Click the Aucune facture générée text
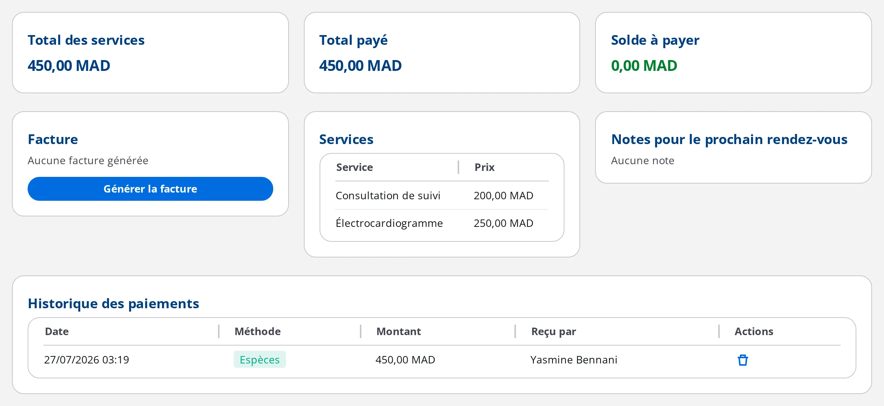884x406 pixels. pos(88,160)
